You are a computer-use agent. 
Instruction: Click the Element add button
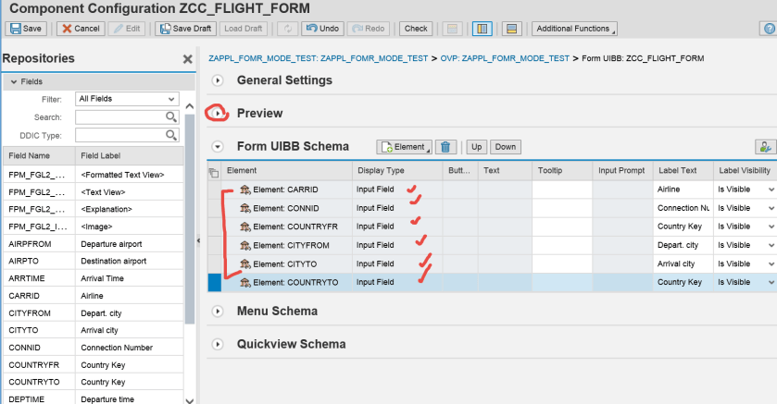click(x=404, y=147)
